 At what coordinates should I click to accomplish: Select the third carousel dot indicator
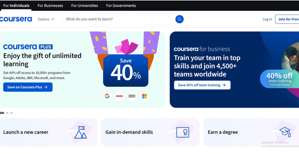click(x=12, y=113)
